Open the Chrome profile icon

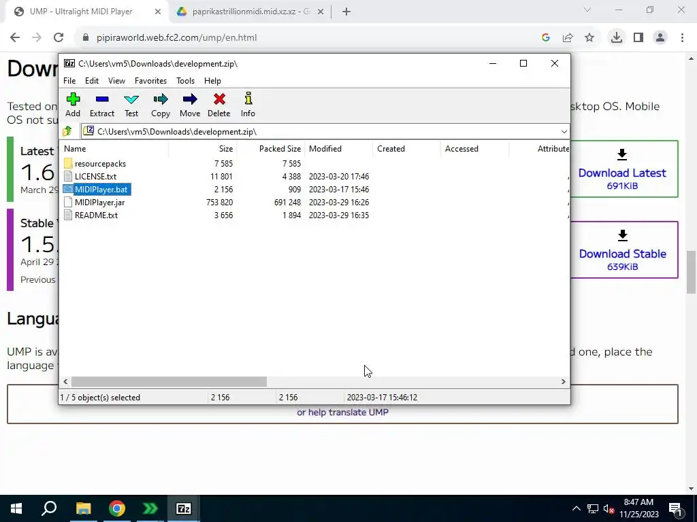(660, 38)
